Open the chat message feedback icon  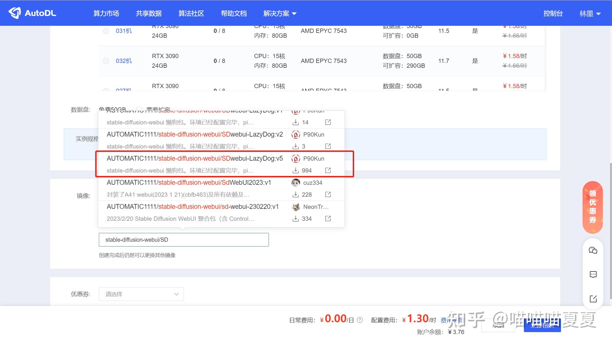coord(593,274)
